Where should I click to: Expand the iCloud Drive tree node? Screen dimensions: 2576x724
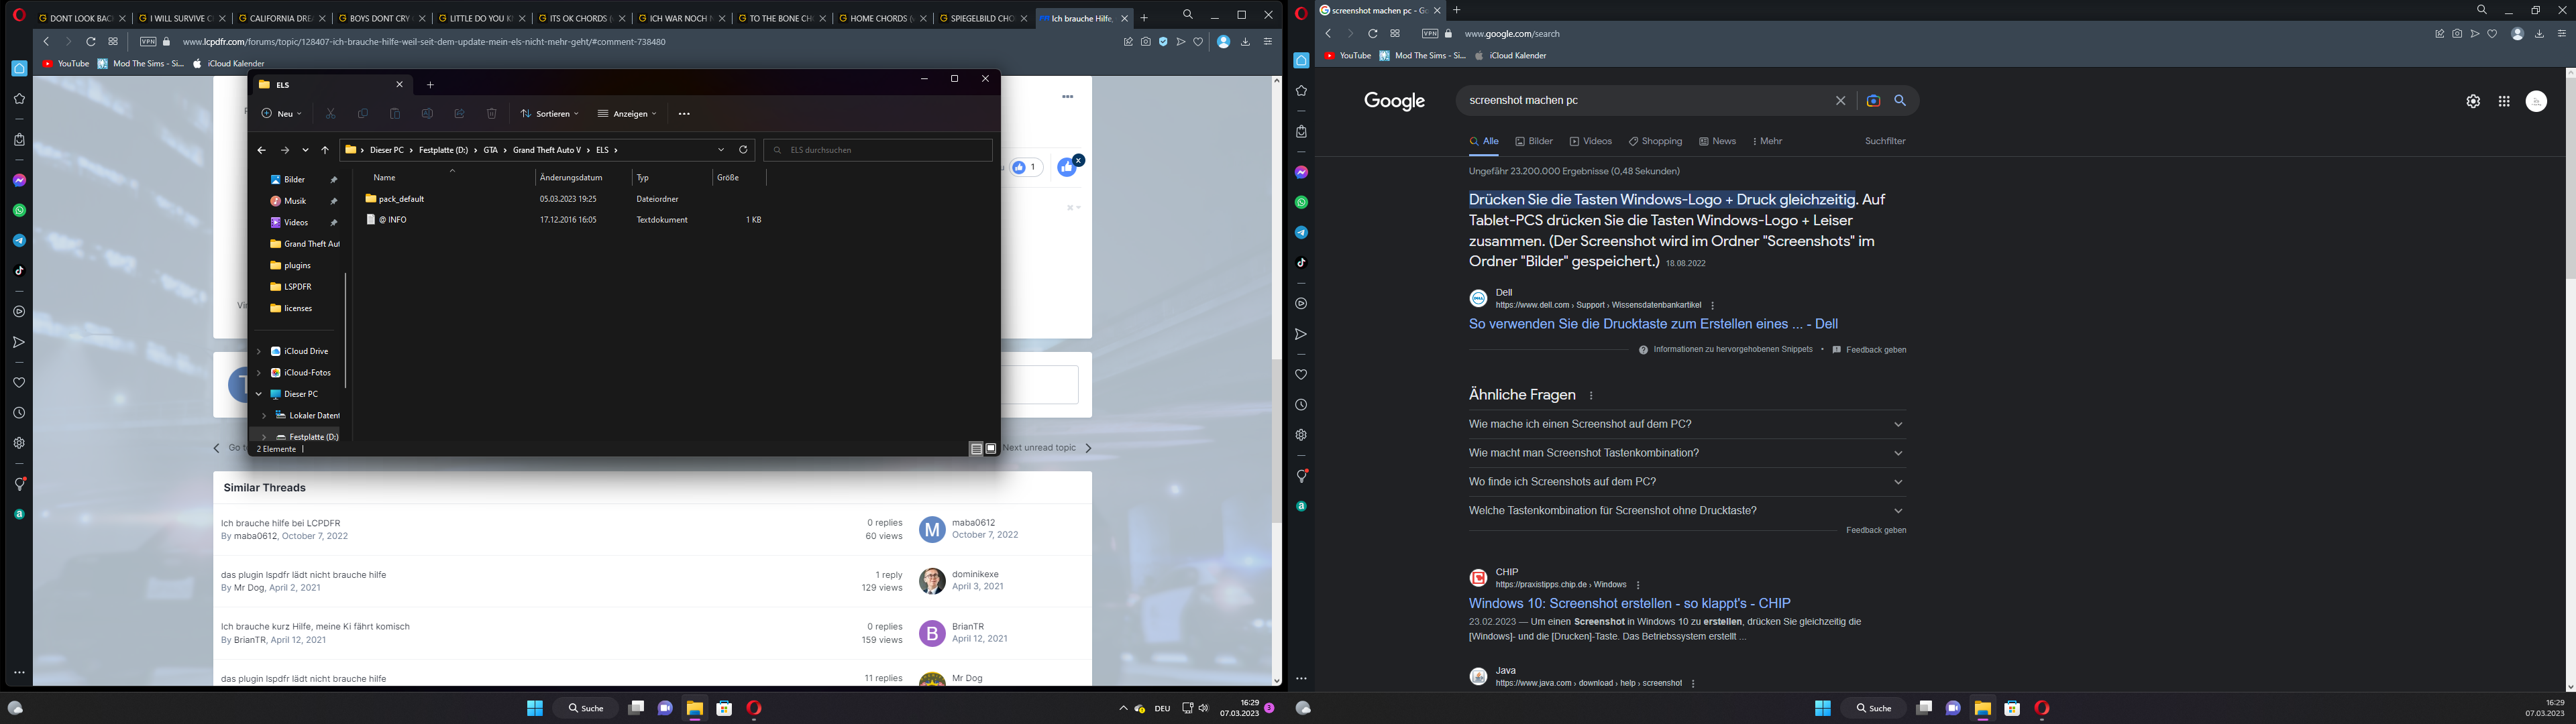259,351
